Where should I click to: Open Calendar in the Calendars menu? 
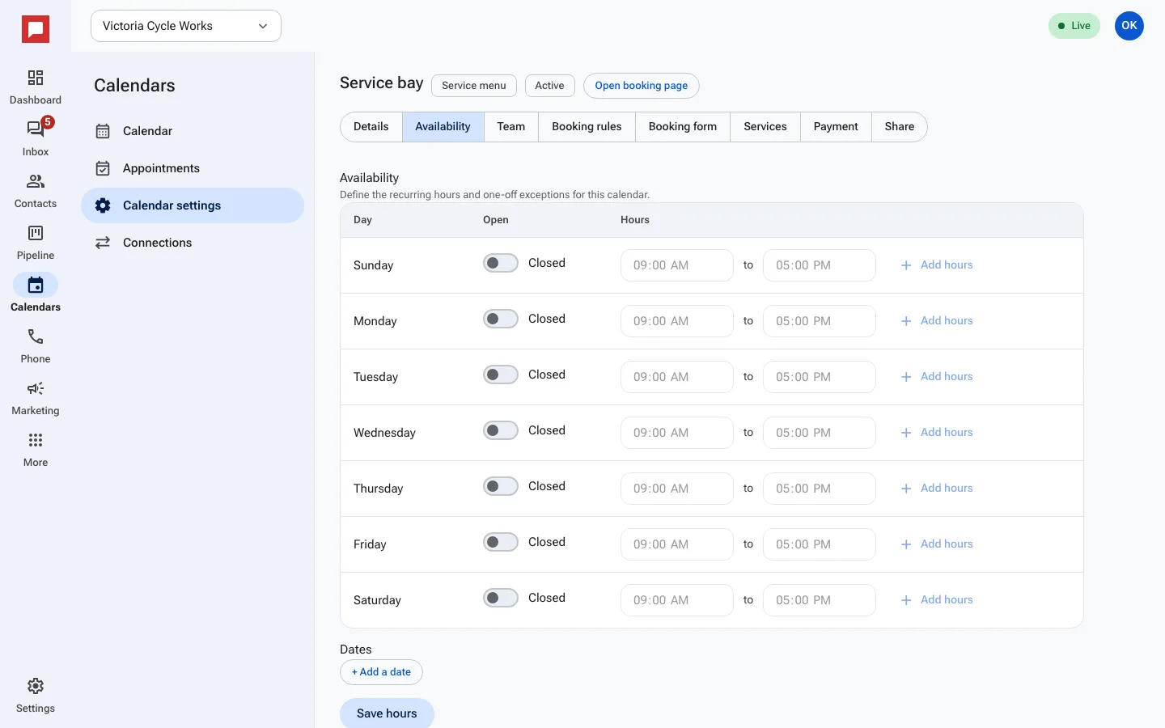[x=193, y=131]
